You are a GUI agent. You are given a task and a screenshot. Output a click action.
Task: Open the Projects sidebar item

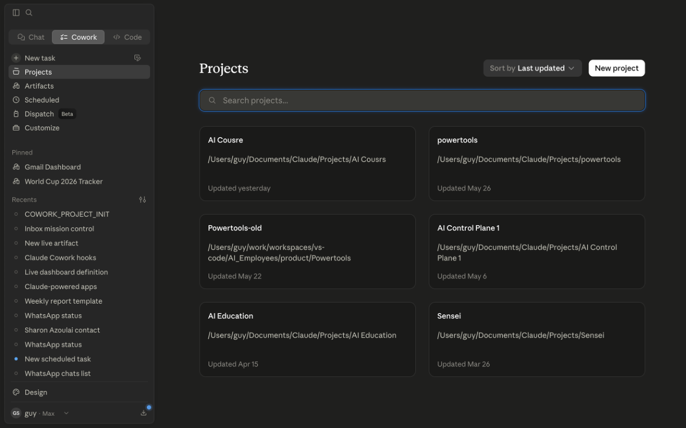(79, 72)
